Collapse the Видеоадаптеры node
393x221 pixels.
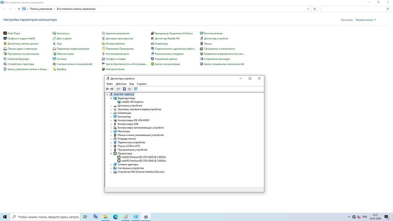[x=111, y=99]
